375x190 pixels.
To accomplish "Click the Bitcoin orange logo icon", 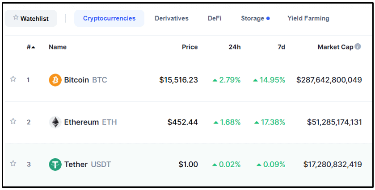I will (x=55, y=80).
